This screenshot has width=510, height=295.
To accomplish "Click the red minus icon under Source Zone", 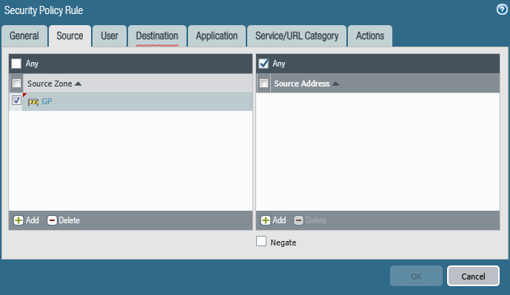I will [x=52, y=220].
